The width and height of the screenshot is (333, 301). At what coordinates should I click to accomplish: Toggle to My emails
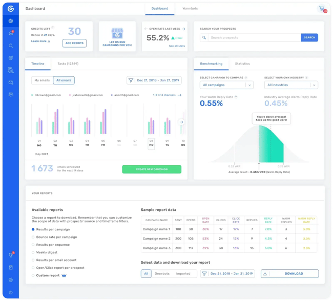click(x=42, y=80)
